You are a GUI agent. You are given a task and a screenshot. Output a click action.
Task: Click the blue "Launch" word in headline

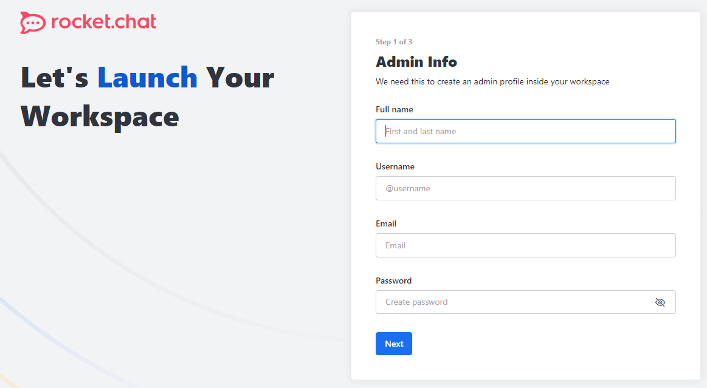[x=148, y=78]
